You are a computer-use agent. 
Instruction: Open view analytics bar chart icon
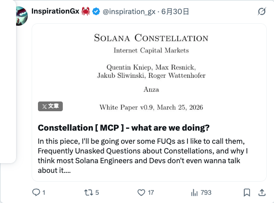[194, 192]
